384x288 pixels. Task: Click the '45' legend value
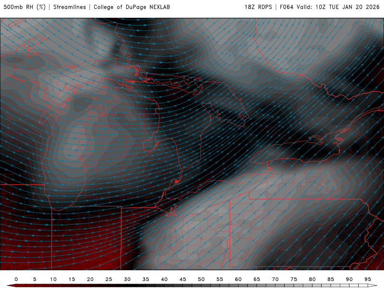point(183,279)
